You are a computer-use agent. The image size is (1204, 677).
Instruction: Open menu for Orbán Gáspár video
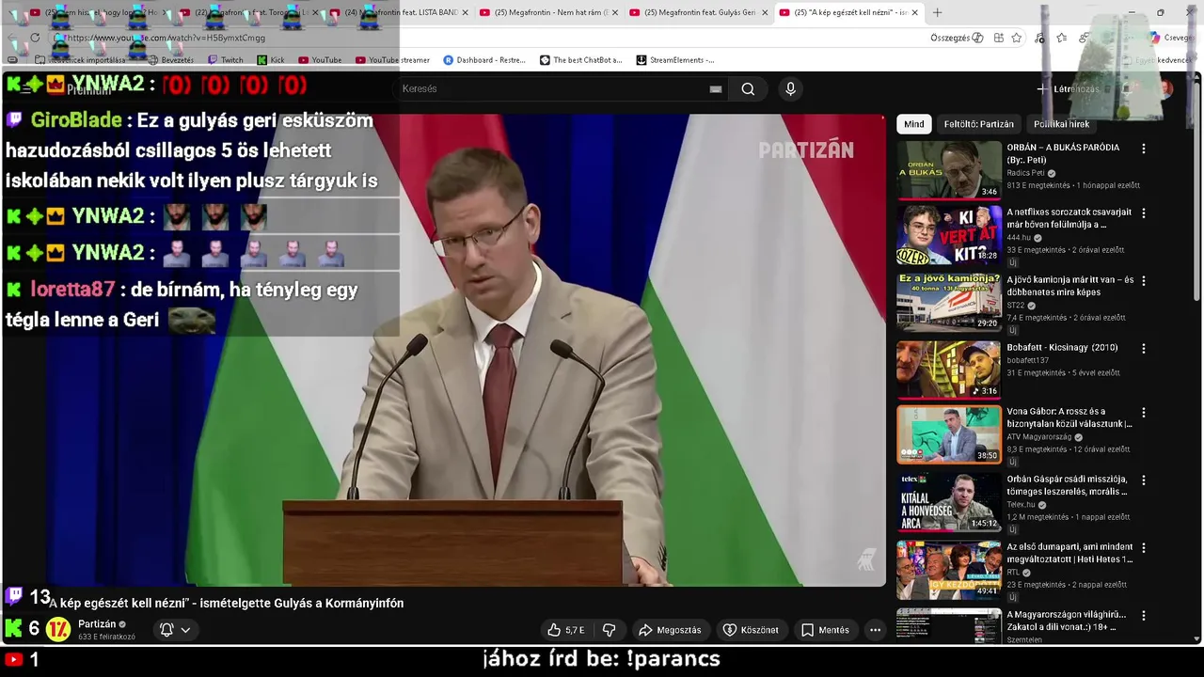(1144, 480)
